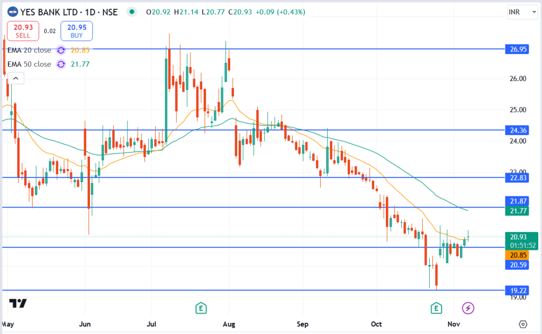This screenshot has width=542, height=334.
Task: Click the C20.93 close value
Action: point(240,12)
